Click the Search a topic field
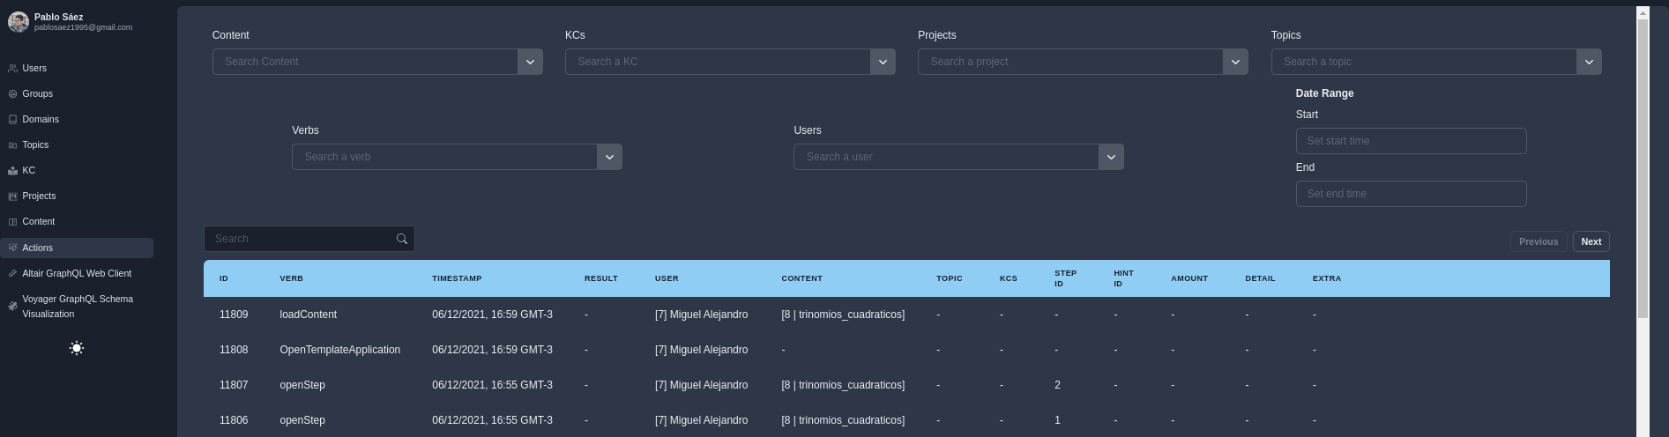1669x437 pixels. point(1424,62)
